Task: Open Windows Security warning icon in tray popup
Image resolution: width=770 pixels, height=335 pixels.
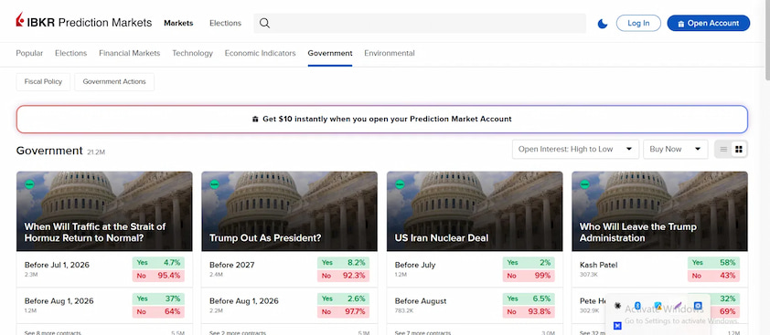Action: coord(658,306)
